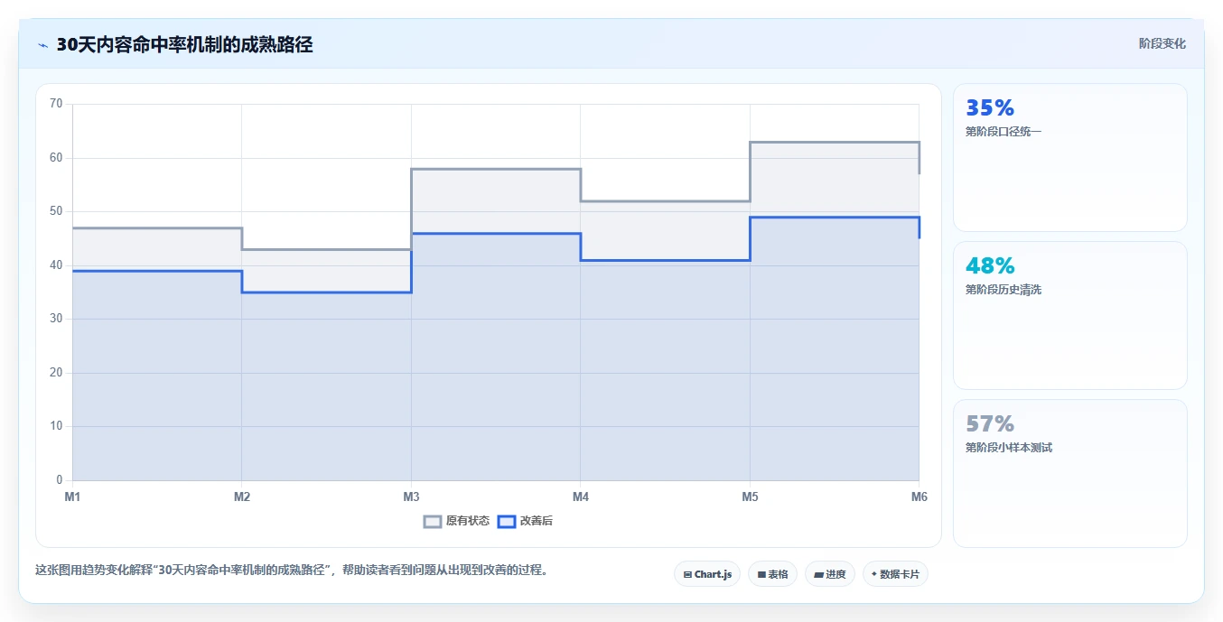This screenshot has height=622, width=1223.
Task: Click the gray 原有状态 legend swatch
Action: point(433,521)
